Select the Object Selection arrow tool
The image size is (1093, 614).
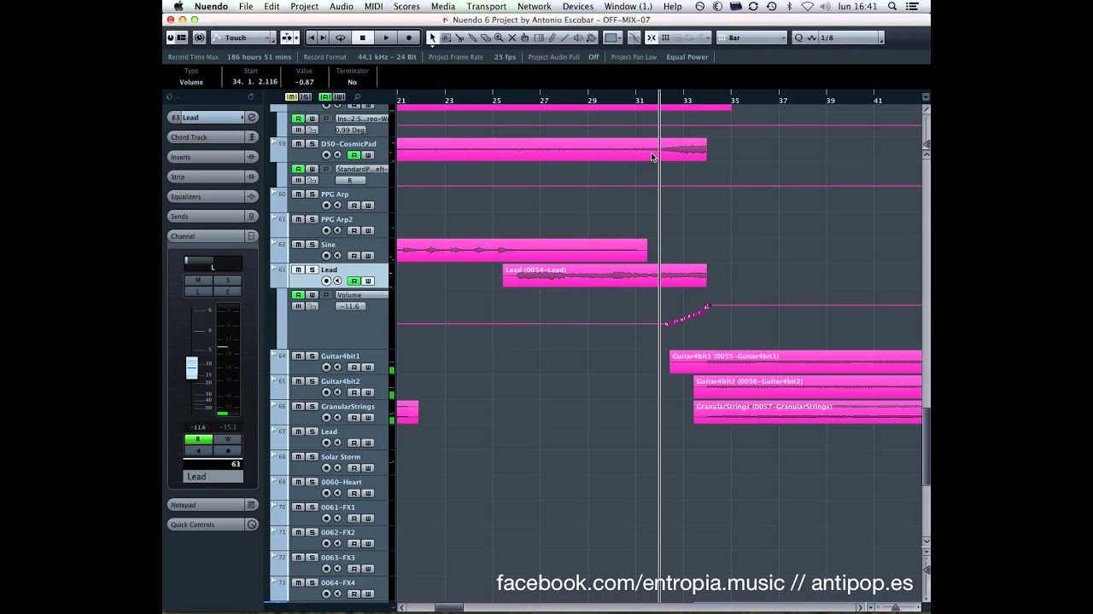(x=432, y=38)
